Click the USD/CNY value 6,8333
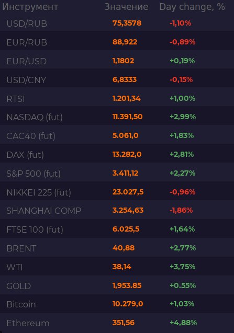 pyautogui.click(x=125, y=79)
